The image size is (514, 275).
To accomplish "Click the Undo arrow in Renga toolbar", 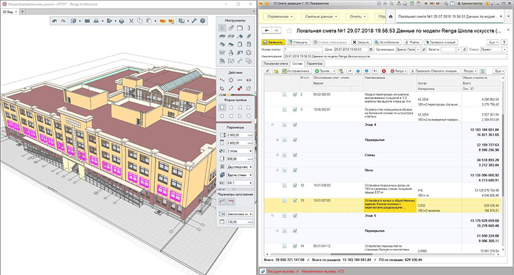I will click(x=56, y=22).
